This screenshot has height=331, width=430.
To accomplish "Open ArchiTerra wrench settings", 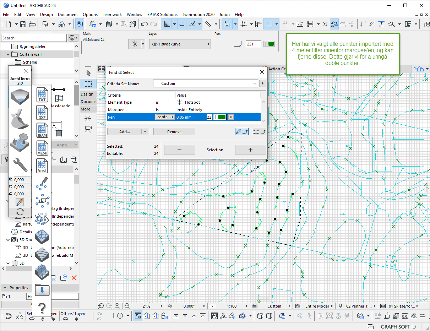I will pyautogui.click(x=20, y=164).
